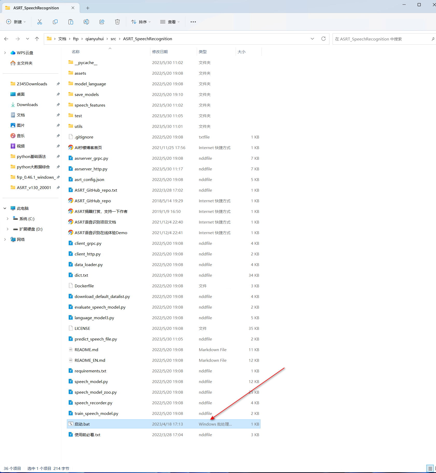Open the 排序 sorting dropdown

141,22
